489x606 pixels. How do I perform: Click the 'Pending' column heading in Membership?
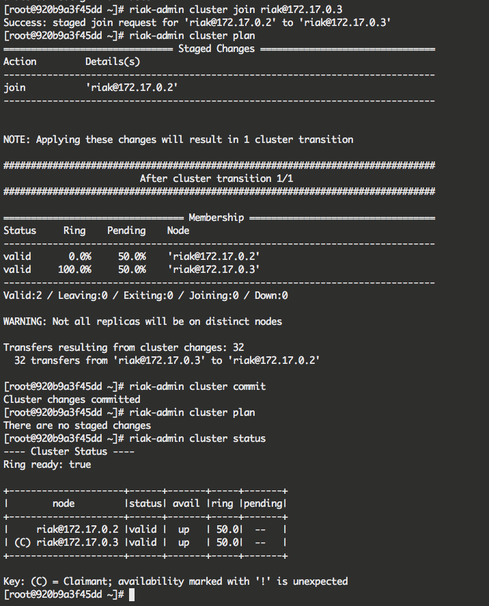pyautogui.click(x=126, y=230)
